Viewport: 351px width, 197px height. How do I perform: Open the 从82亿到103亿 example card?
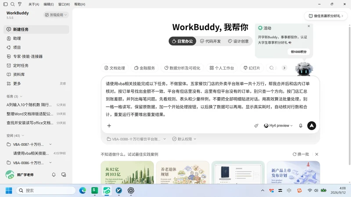point(127,172)
